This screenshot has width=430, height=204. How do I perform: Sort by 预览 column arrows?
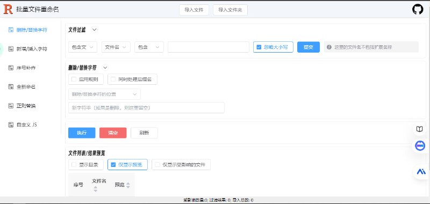[128, 185]
